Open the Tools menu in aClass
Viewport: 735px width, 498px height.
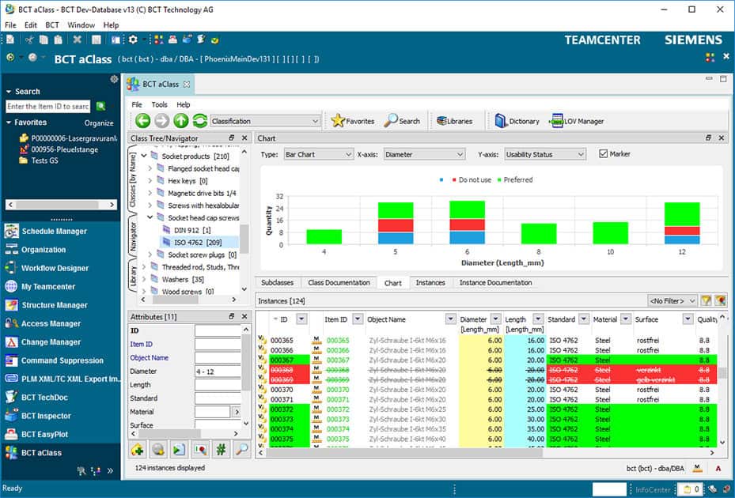pos(159,104)
